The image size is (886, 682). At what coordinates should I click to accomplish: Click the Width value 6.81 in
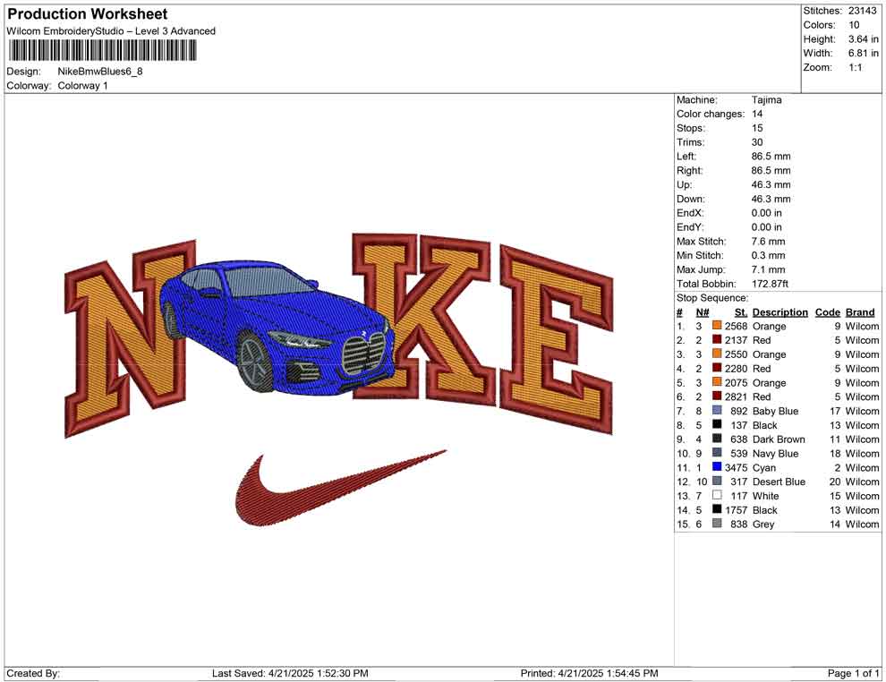[x=863, y=53]
